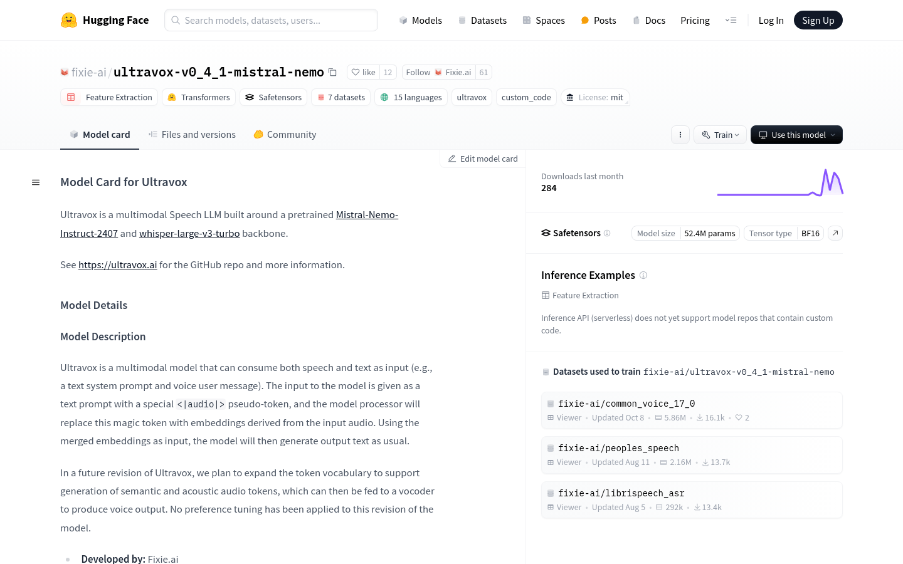Open the follower count 61

tap(483, 72)
